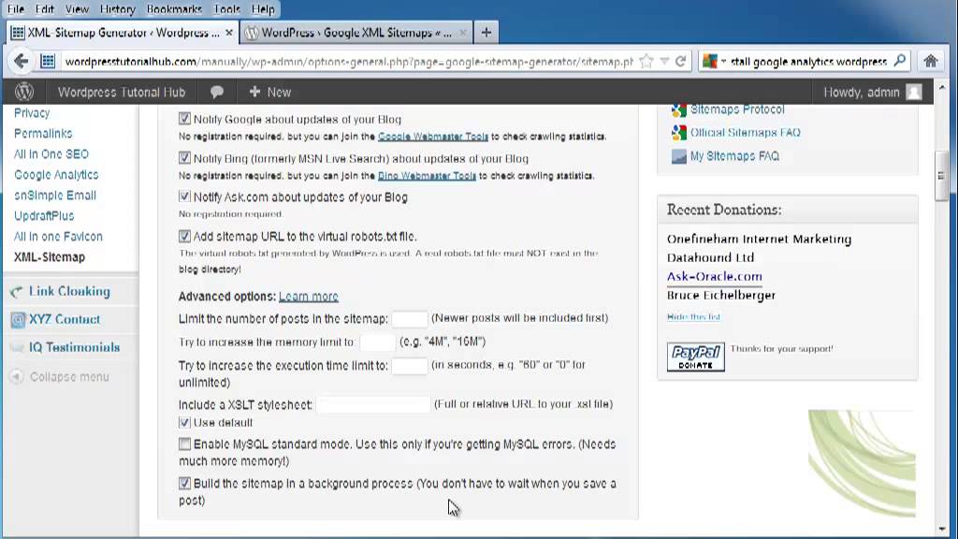Screen dimensions: 958x539
Task: Click the PayPal Donate button
Action: pyautogui.click(x=695, y=357)
